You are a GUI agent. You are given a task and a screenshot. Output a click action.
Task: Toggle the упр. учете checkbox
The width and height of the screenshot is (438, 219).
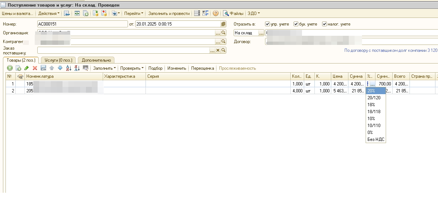point(267,24)
